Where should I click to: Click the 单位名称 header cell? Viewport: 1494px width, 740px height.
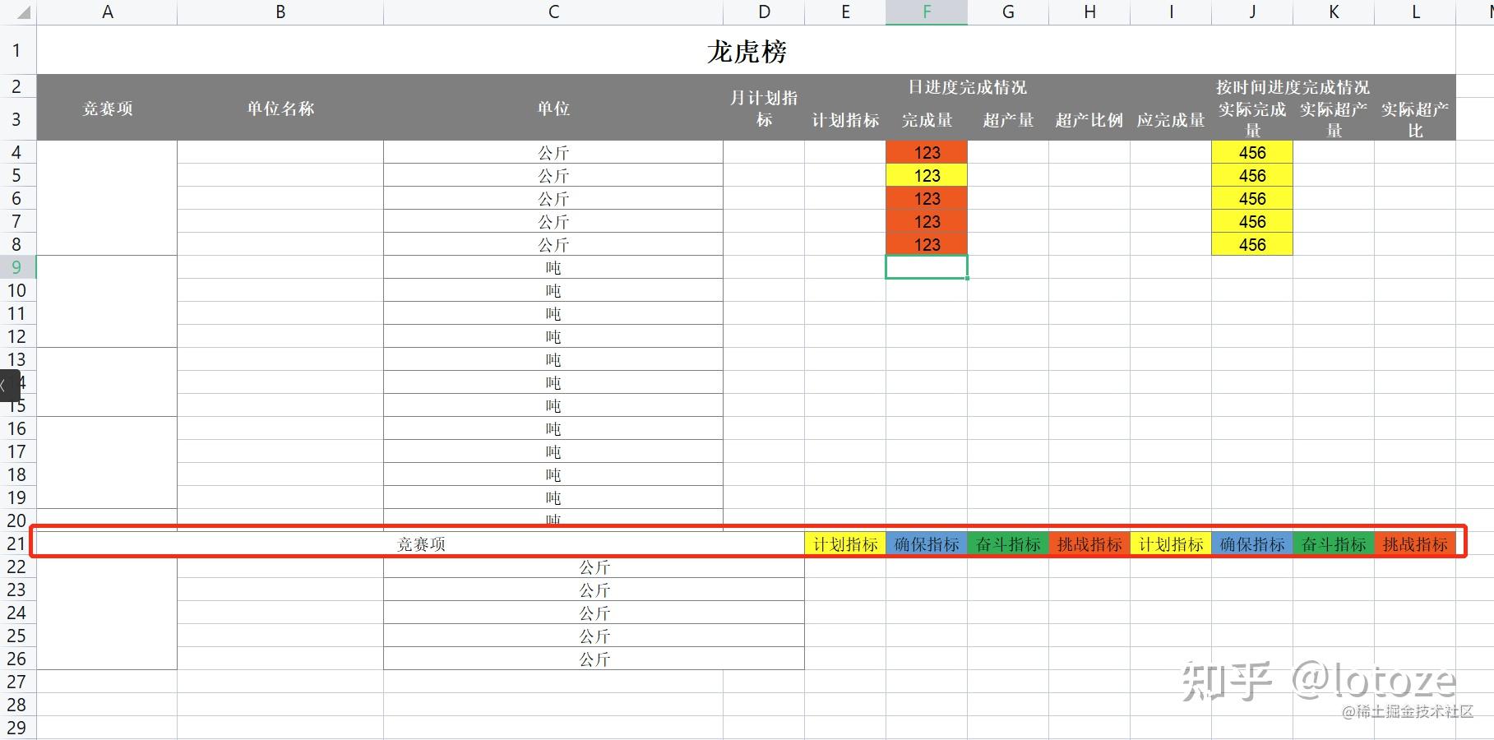280,108
